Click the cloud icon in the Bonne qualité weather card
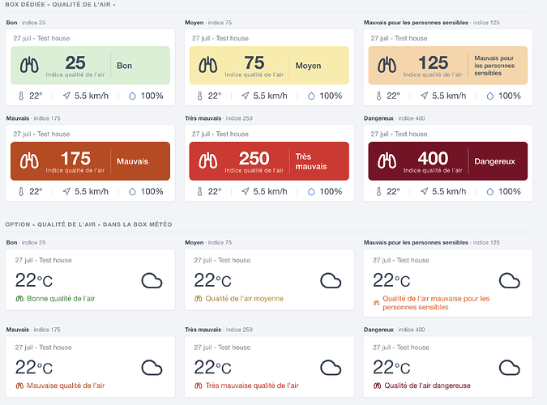Screen dimensions: 547x405 pyautogui.click(x=152, y=281)
